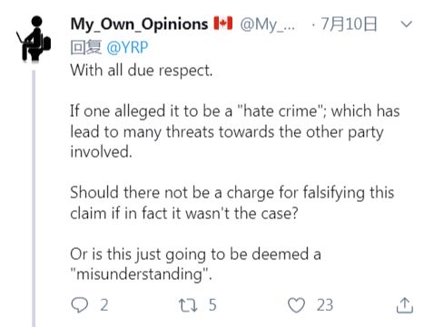Open the tweet's more options chevron

[406, 24]
